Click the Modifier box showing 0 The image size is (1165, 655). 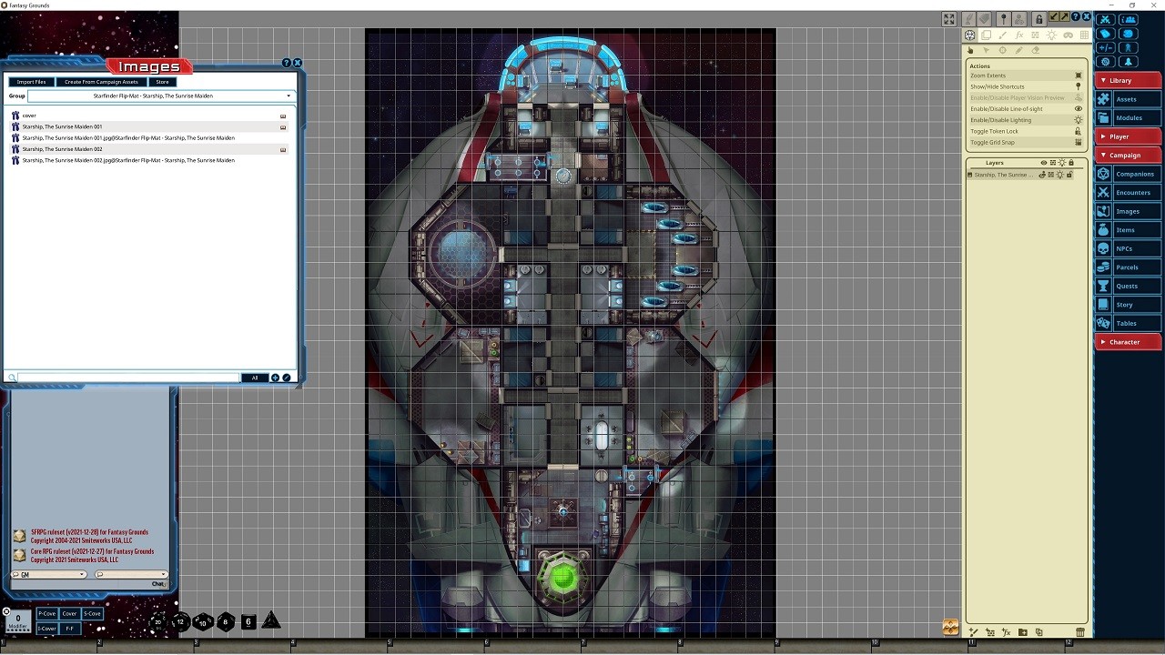17,620
